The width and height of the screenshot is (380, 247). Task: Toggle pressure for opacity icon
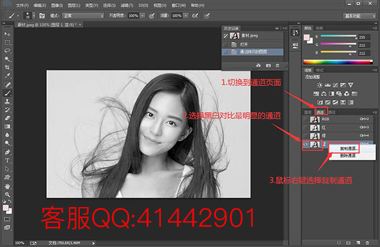coord(152,16)
